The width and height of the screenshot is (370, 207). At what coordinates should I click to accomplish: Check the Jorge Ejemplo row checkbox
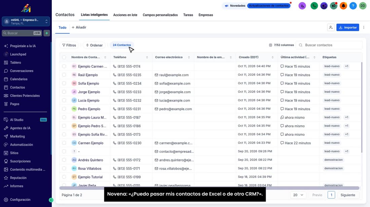[x=64, y=92]
